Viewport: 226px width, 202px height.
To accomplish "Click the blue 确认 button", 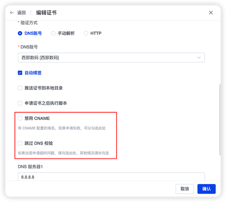I will coord(206,189).
